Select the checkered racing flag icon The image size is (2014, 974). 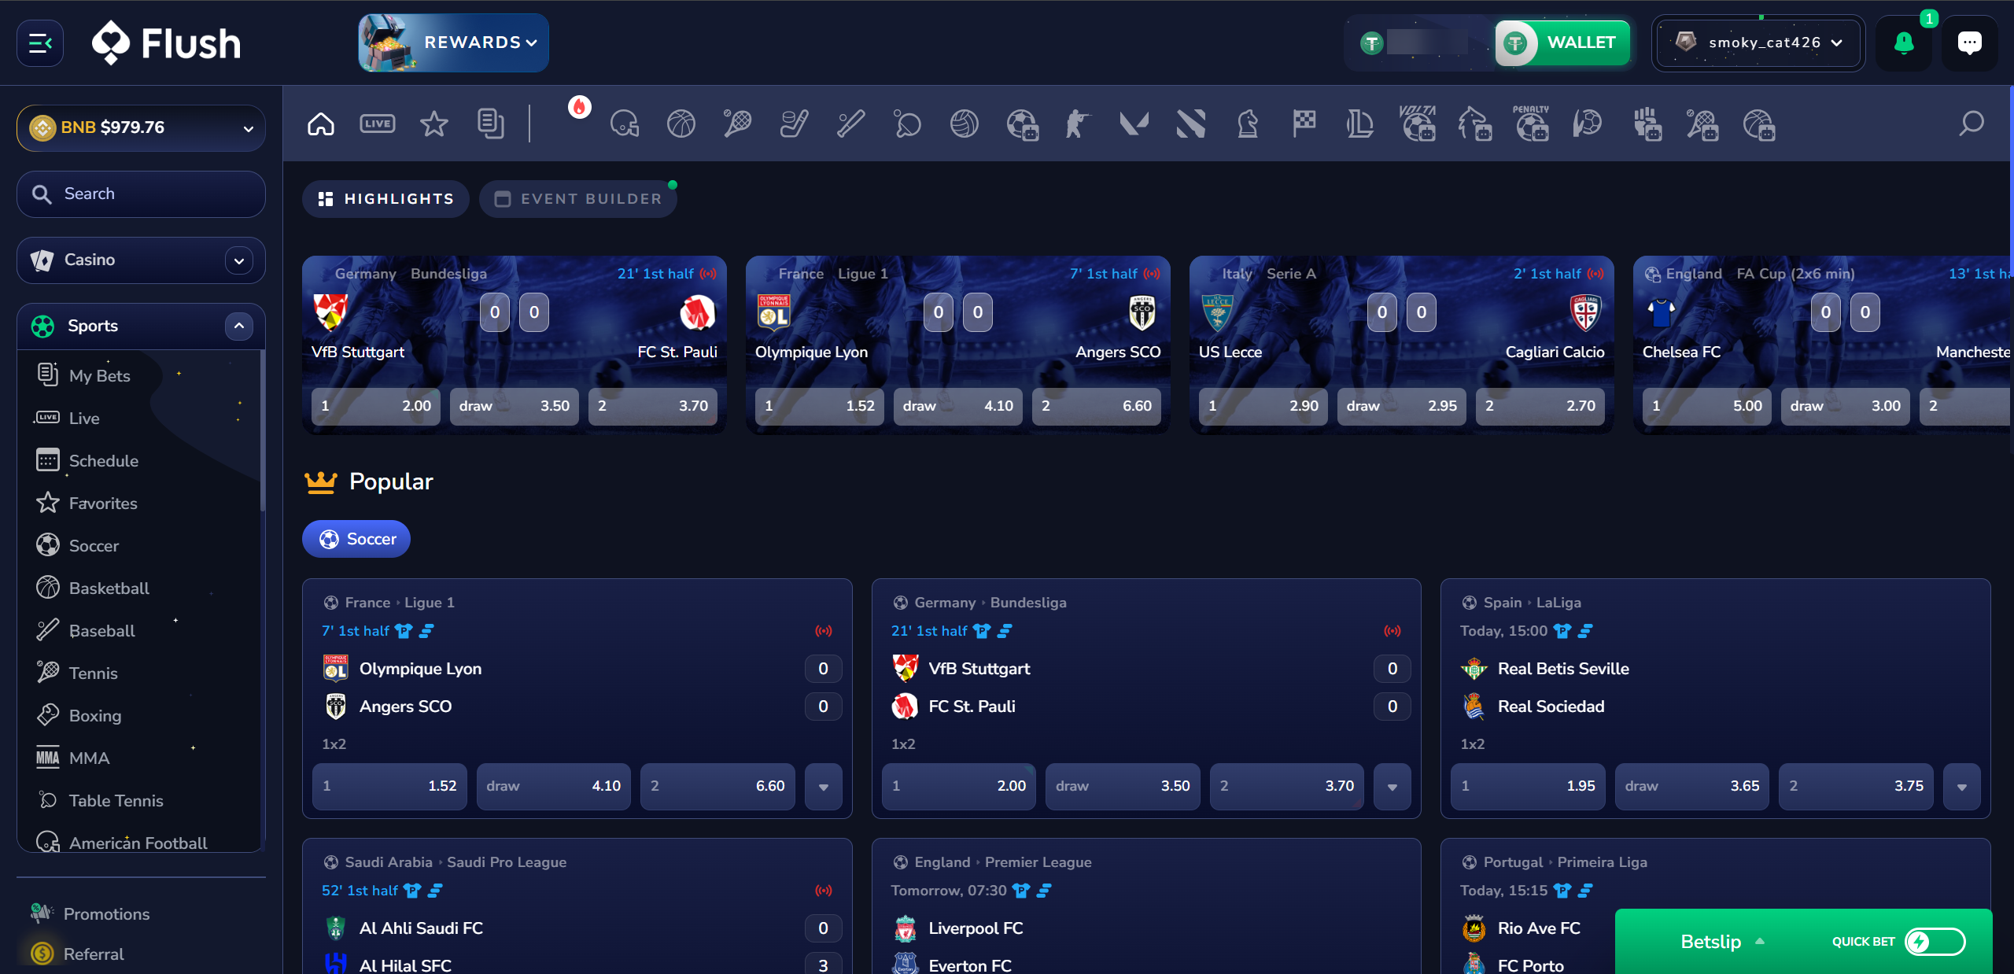[x=1304, y=124]
